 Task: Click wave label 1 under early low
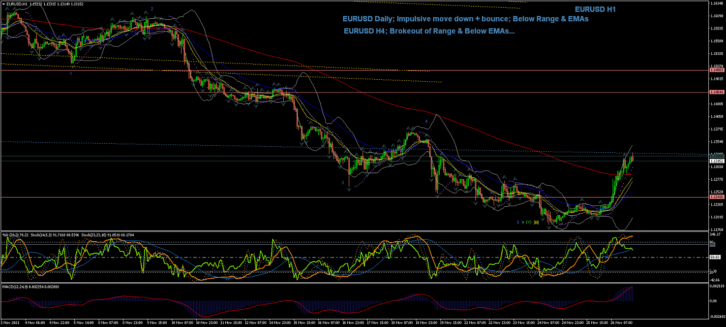tap(71, 74)
